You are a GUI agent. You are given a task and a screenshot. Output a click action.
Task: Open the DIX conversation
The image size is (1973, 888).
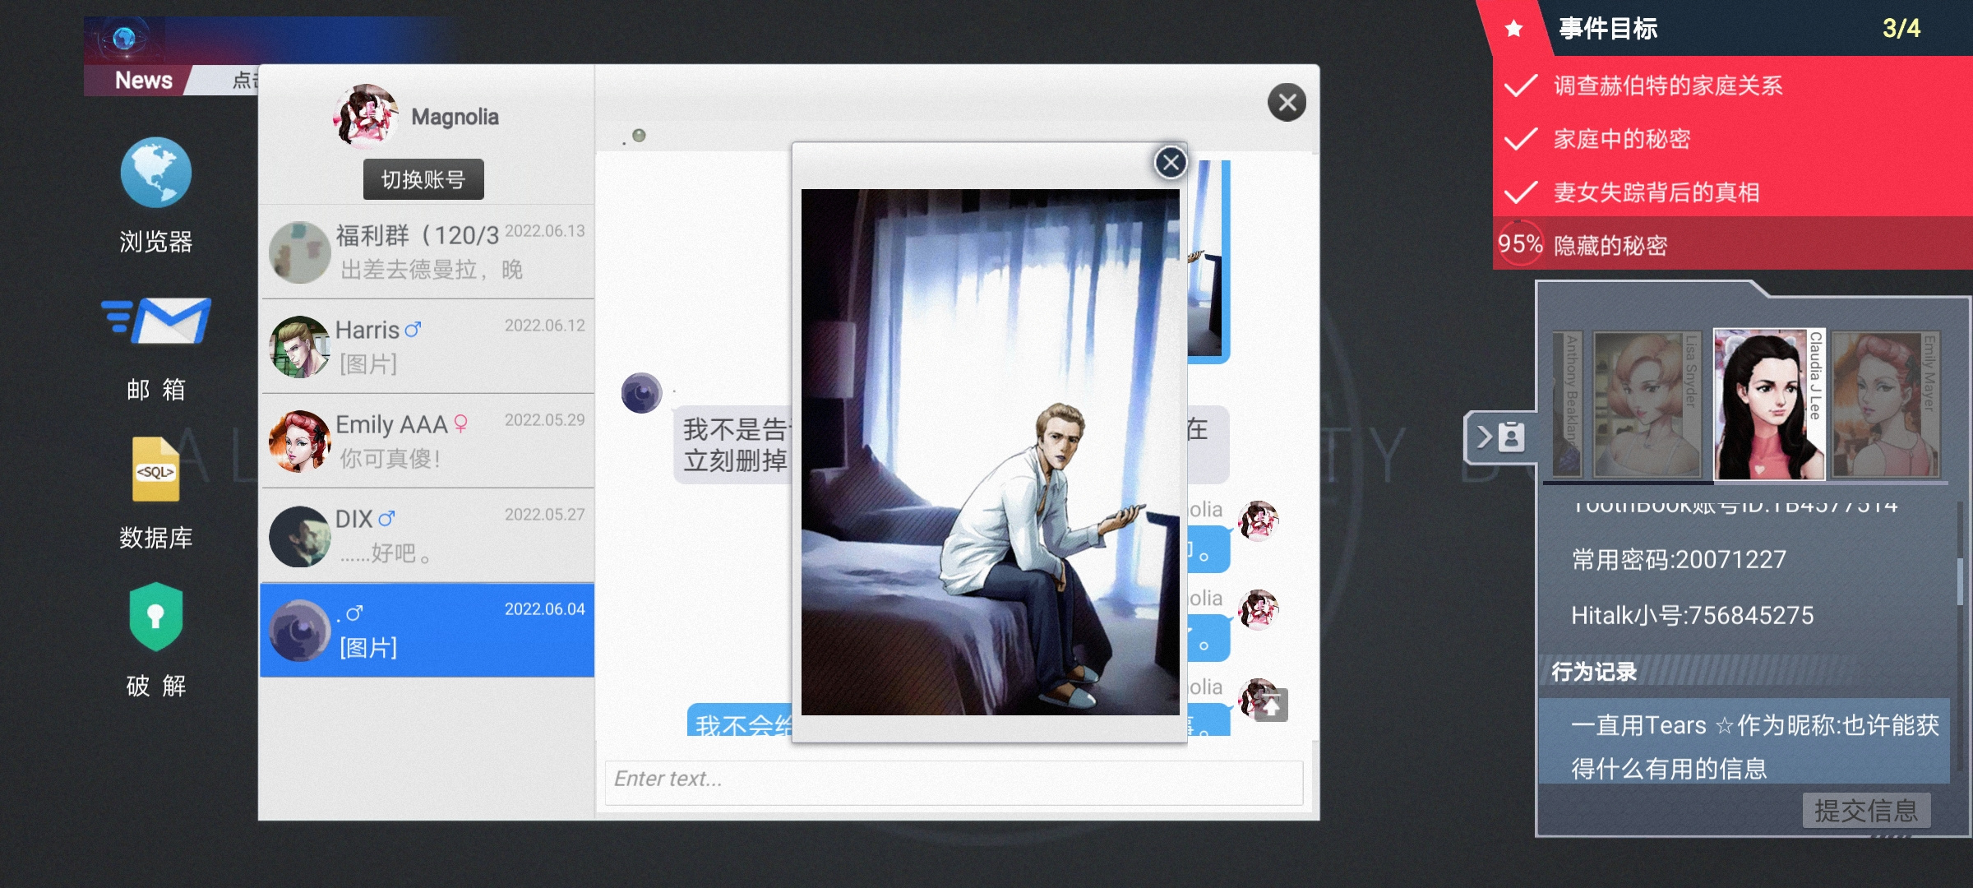click(x=427, y=535)
